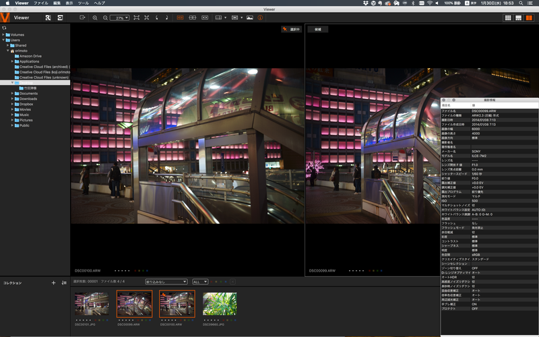
Task: Toggle the orange shooting info icon
Action: point(260,18)
